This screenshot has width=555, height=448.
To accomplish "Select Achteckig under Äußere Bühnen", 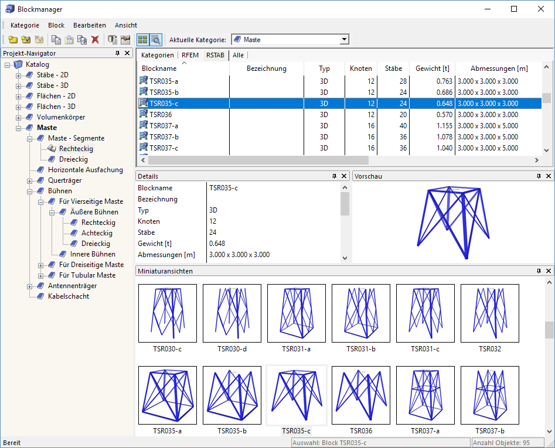I will pos(97,233).
